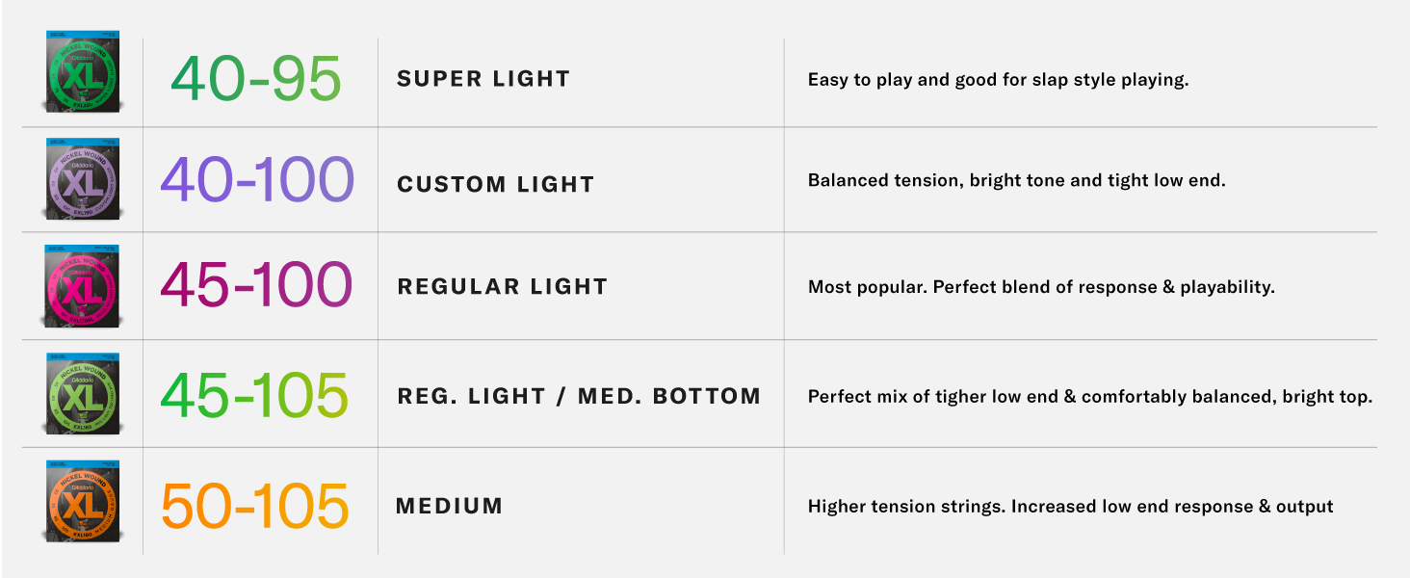The image size is (1410, 578).
Task: Click the "Perfect mix of tigher low end" description
Action: [x=1089, y=397]
